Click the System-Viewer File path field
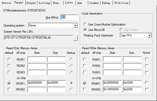This screenshot has width=157, height=101. [38, 37]
